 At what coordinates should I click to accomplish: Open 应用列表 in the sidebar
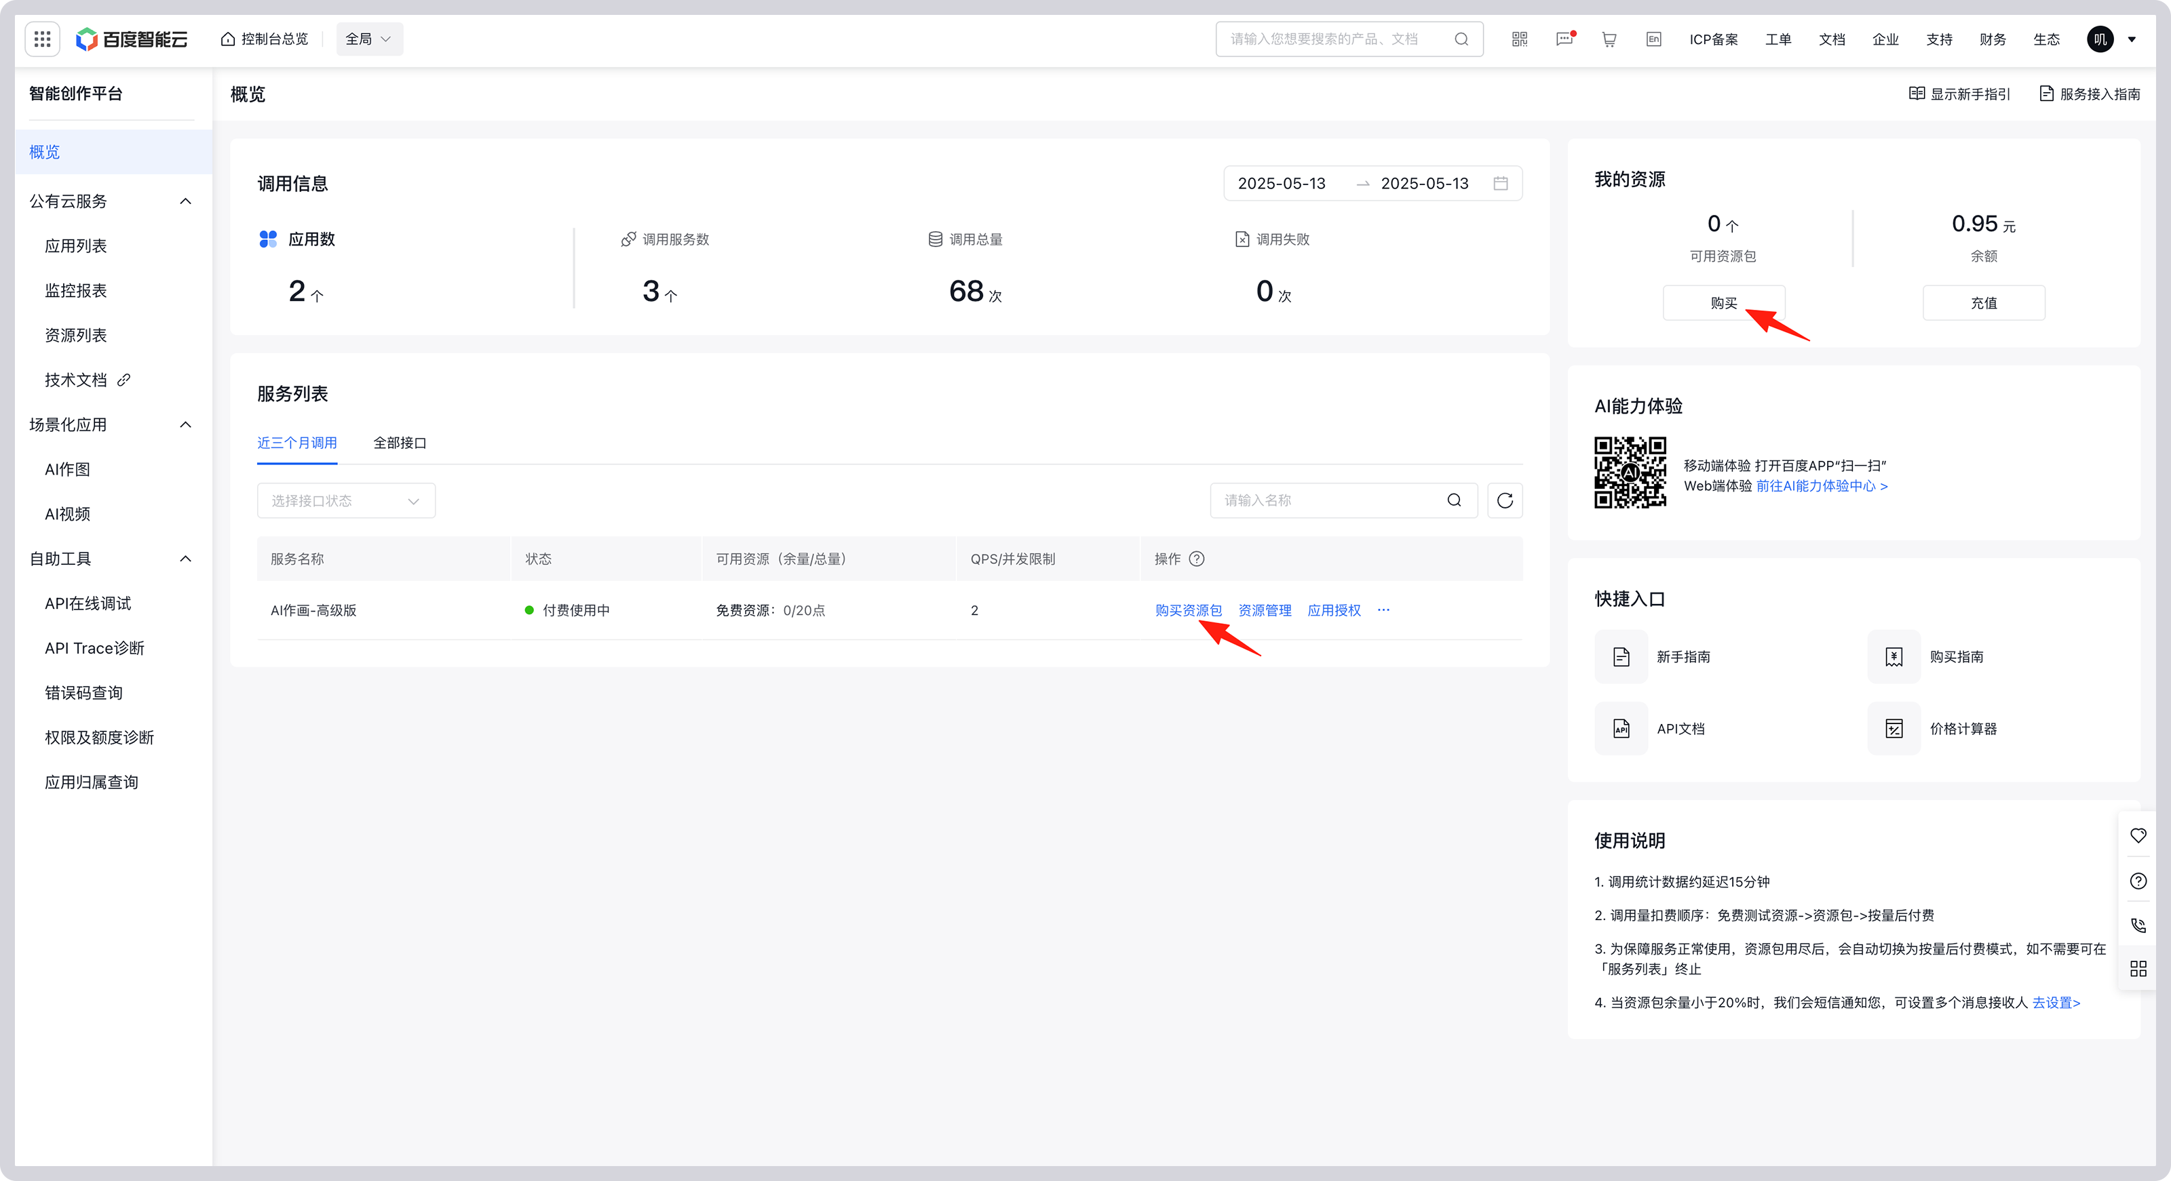[76, 245]
